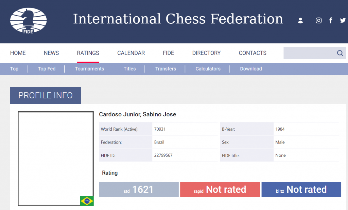Open the DIRECTORY menu item
Image resolution: width=348 pixels, height=210 pixels.
206,53
